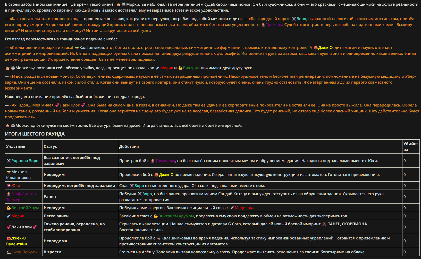This screenshot has width=421, height=259.
Task: Click 'Скрылась в канализации' actions cell
Action: (x=260, y=227)
